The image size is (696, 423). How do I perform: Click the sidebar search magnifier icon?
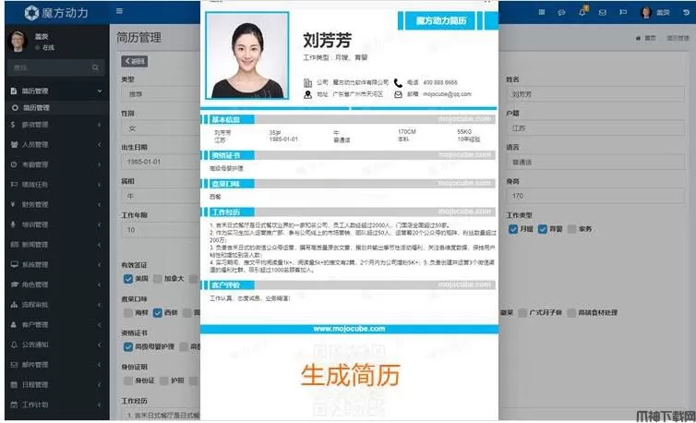95,67
